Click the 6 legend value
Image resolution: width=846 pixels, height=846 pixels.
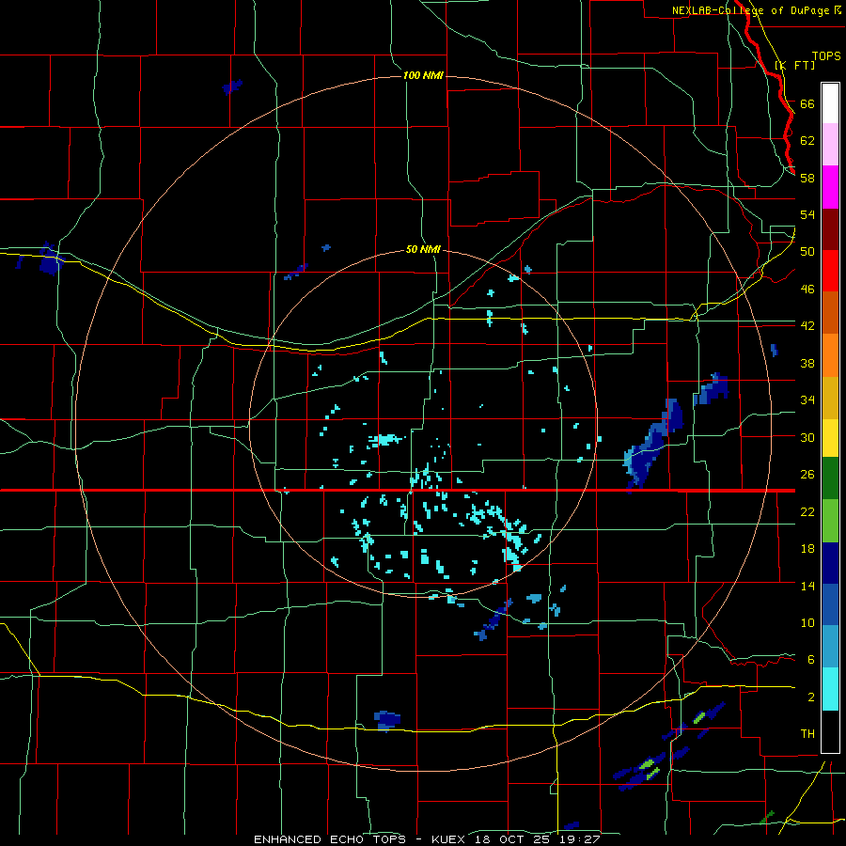[x=811, y=659]
